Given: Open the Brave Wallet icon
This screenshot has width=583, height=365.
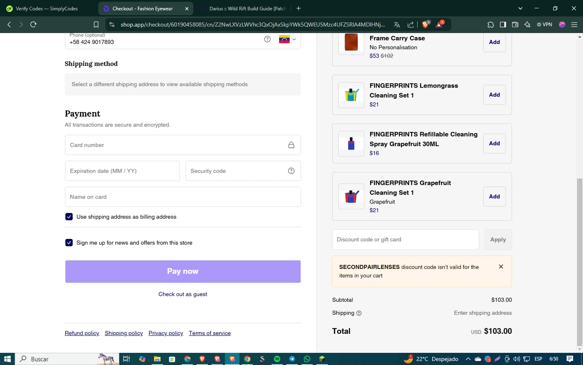Looking at the screenshot, I should (515, 25).
